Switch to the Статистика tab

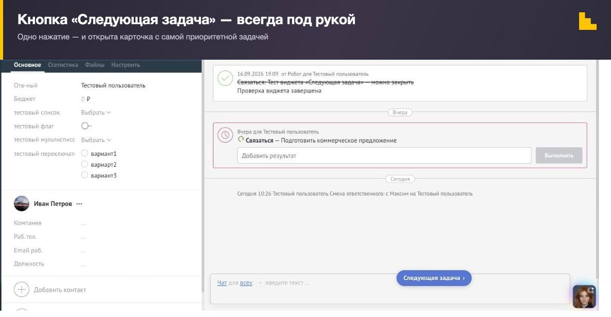pos(63,65)
